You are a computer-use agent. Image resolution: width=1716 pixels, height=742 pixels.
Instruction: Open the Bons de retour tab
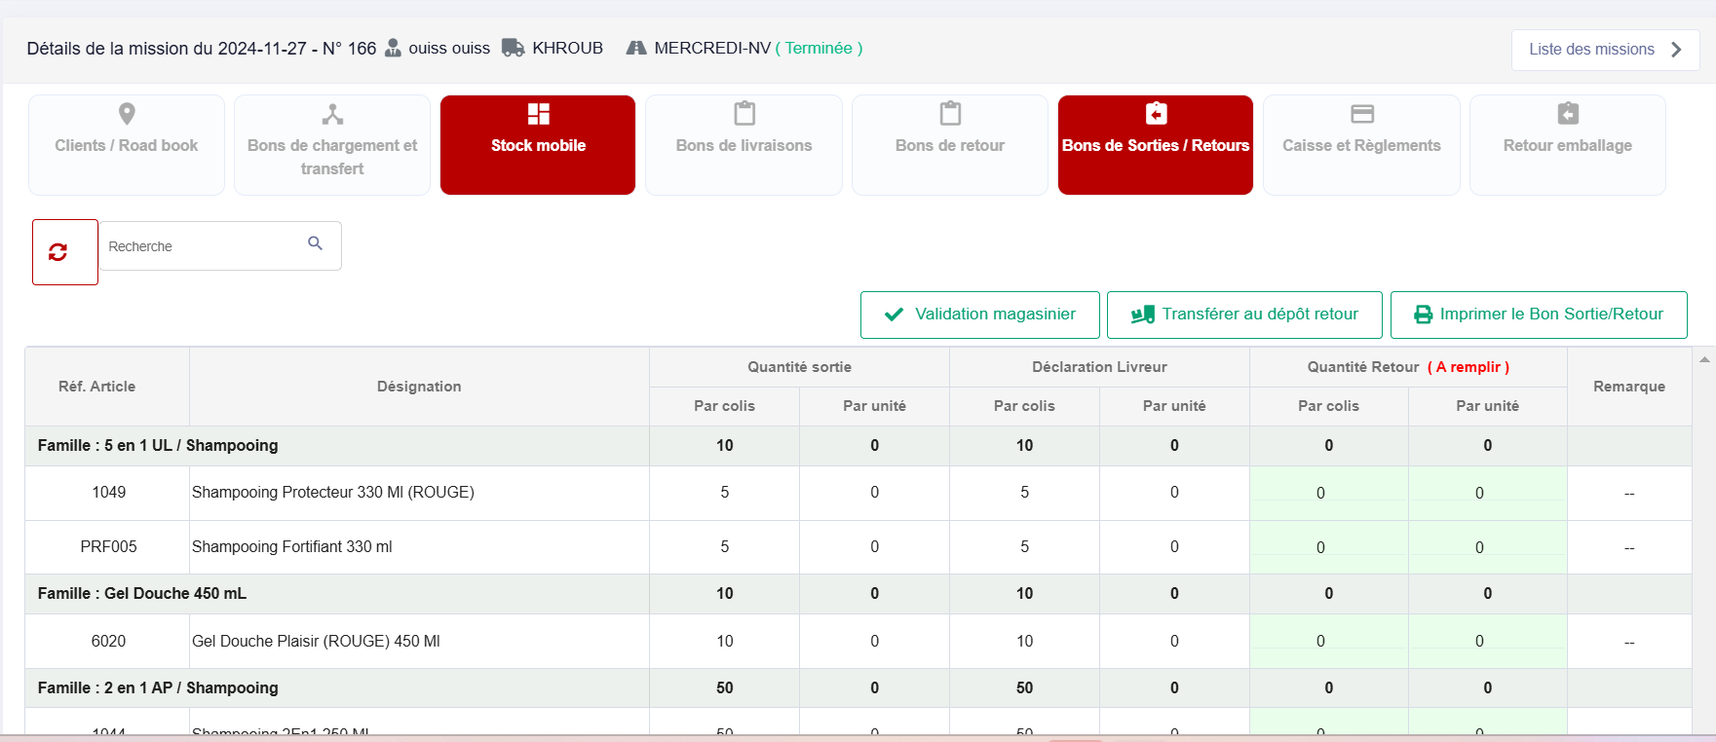tap(949, 145)
